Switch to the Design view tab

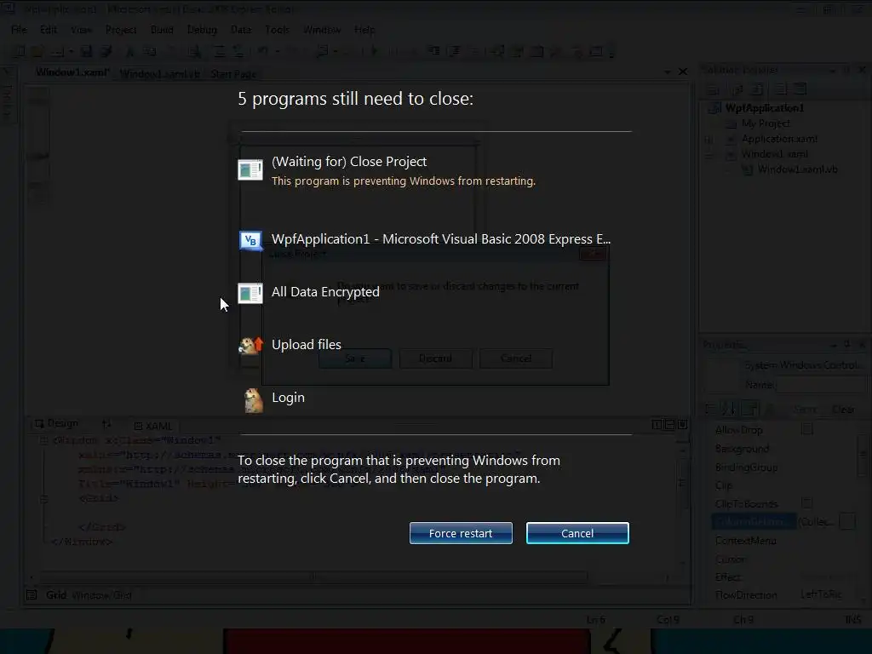point(57,423)
